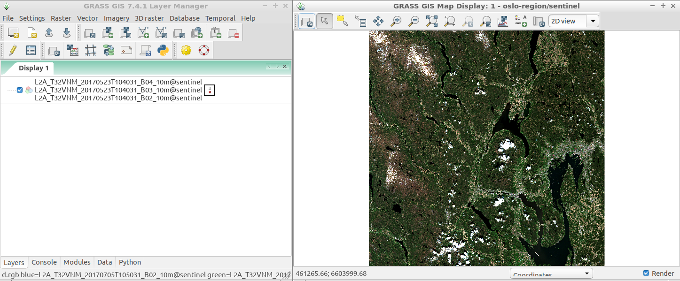Select the Zoom in tool
Viewport: 680px width, 281px height.
pyautogui.click(x=396, y=21)
